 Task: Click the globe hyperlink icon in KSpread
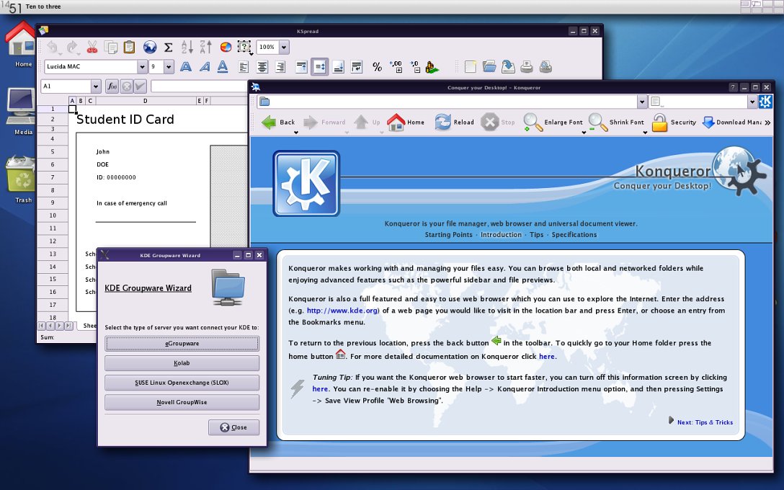[x=149, y=47]
